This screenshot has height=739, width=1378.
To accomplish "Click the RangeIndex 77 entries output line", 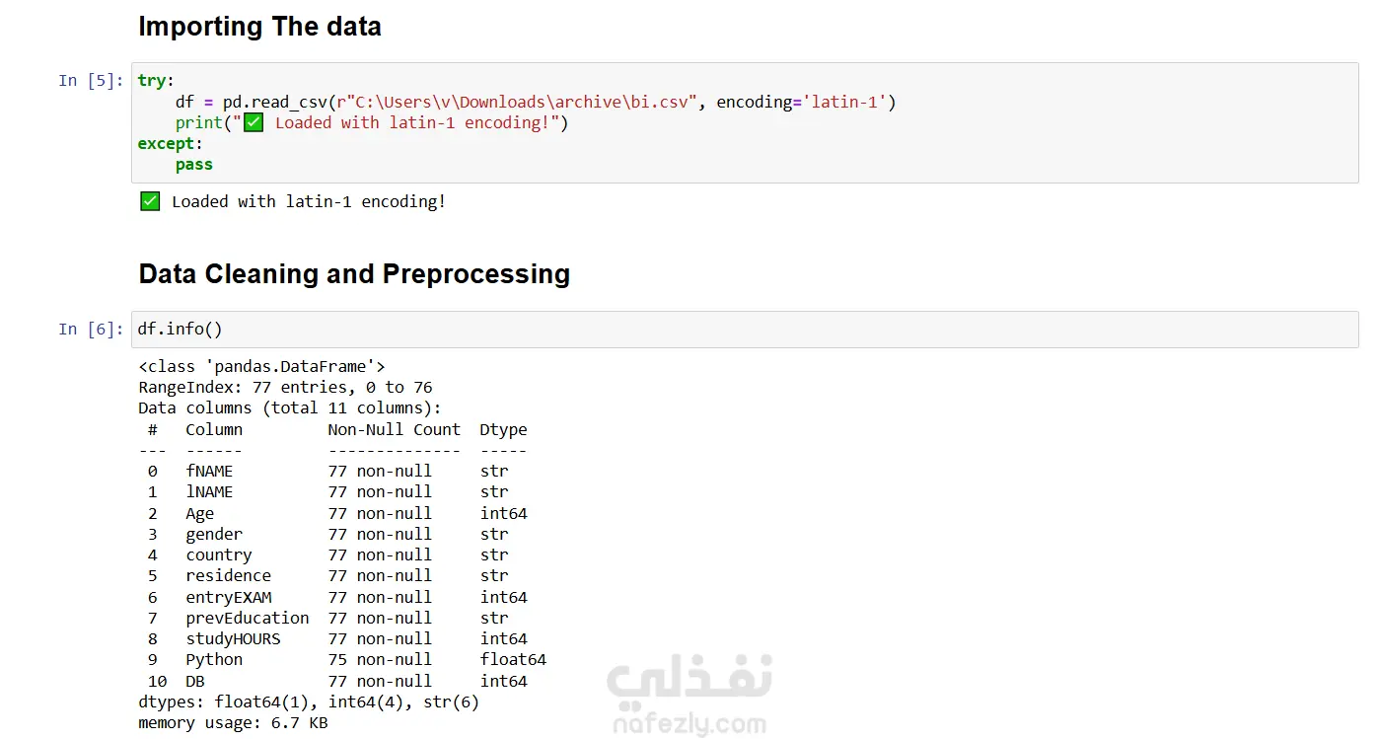I will (x=285, y=388).
